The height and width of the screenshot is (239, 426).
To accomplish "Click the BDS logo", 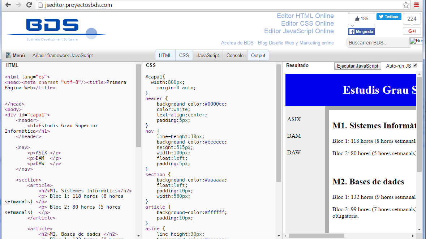I will pos(52,26).
